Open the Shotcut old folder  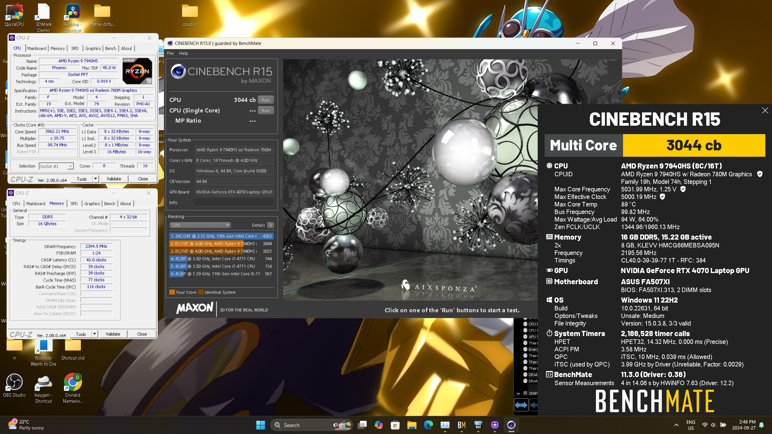click(x=73, y=349)
